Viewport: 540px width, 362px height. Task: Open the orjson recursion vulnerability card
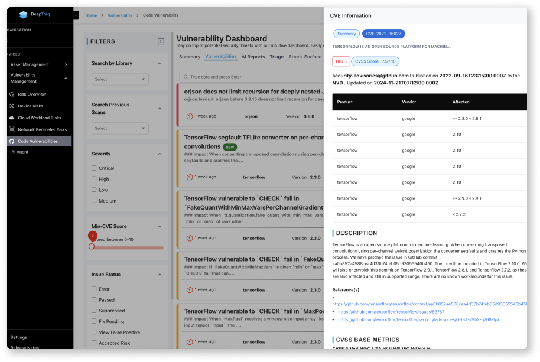pos(251,105)
